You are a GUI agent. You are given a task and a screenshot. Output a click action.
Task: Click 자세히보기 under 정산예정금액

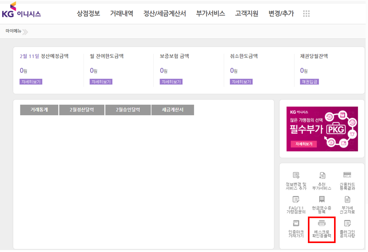(x=31, y=82)
